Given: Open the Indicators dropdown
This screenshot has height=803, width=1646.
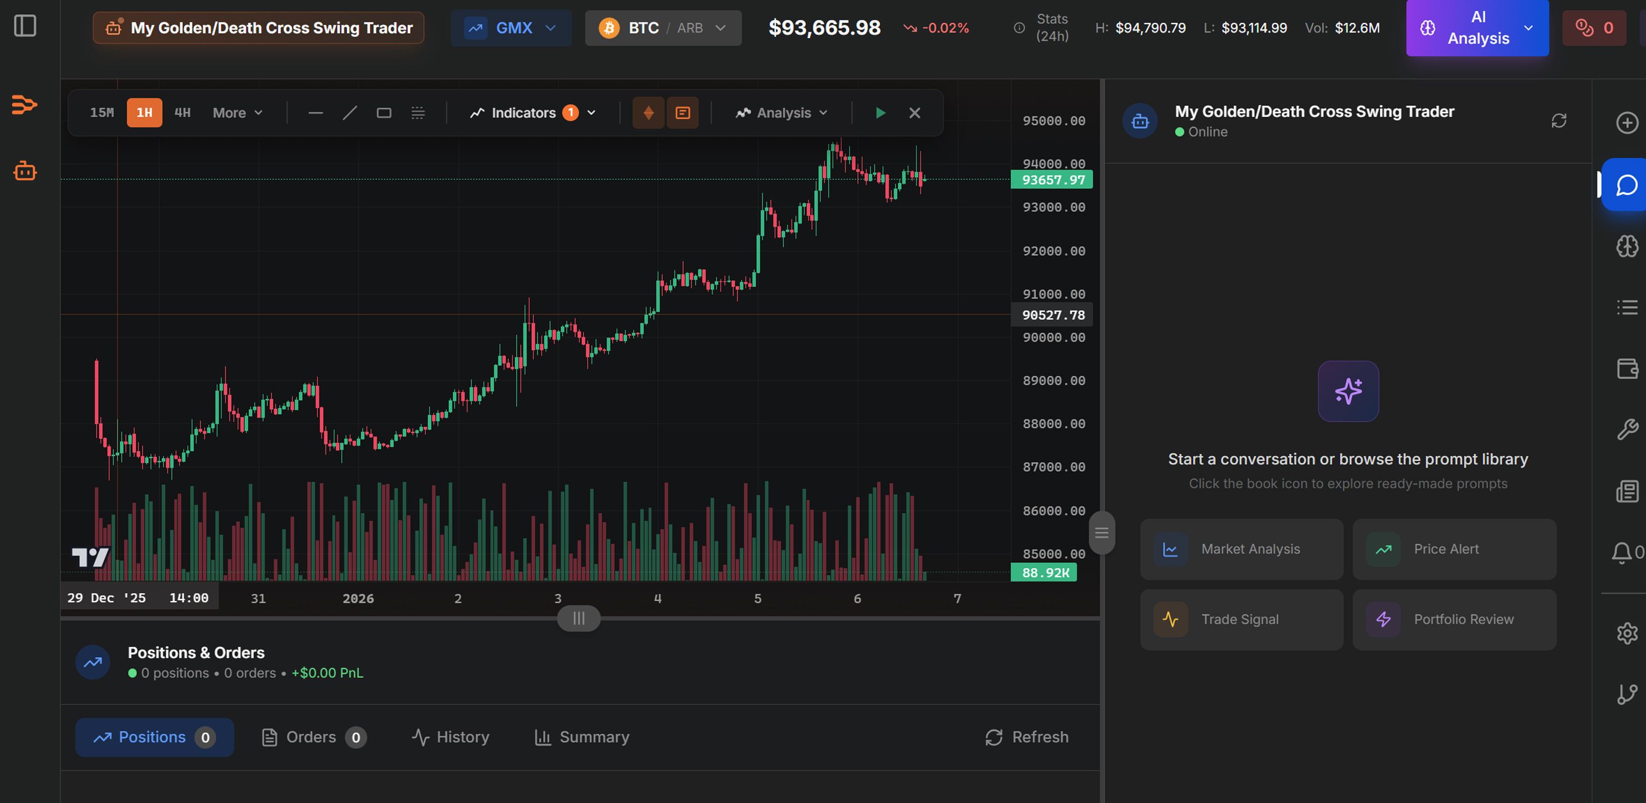Looking at the screenshot, I should 533,113.
